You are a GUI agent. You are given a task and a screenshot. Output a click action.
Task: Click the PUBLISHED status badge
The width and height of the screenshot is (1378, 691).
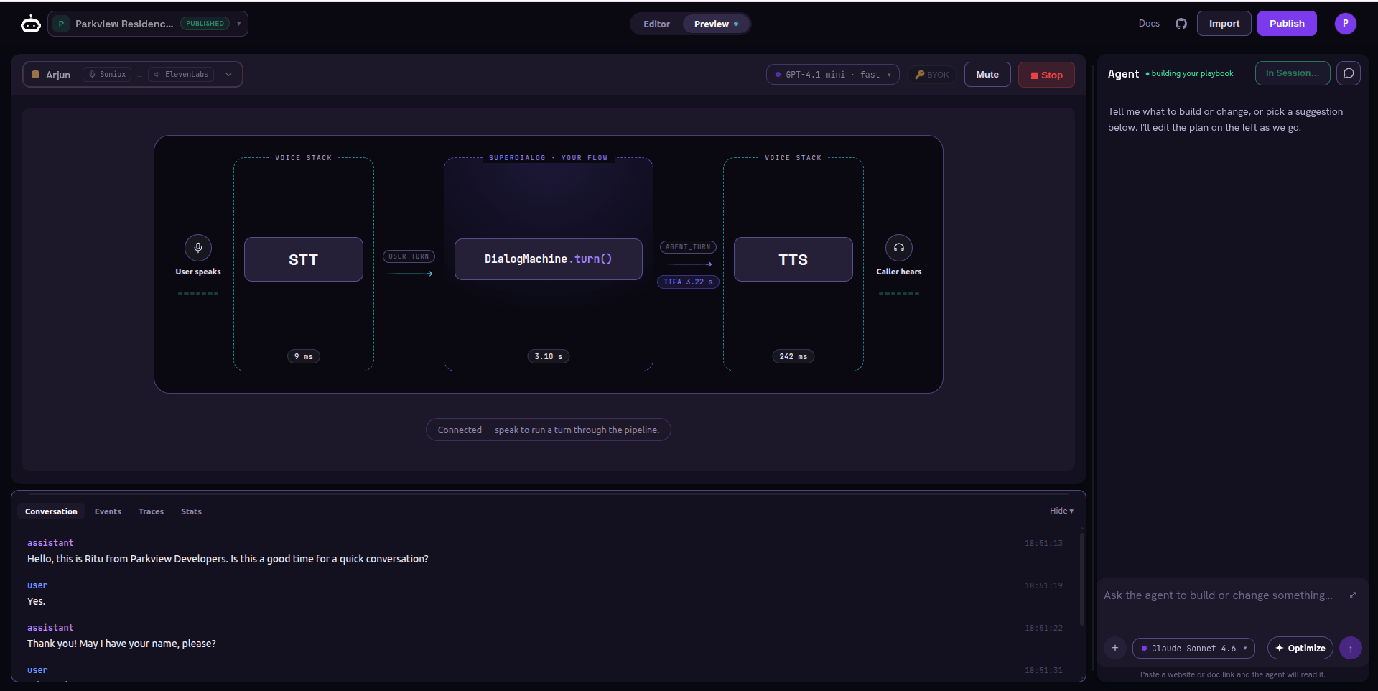205,24
